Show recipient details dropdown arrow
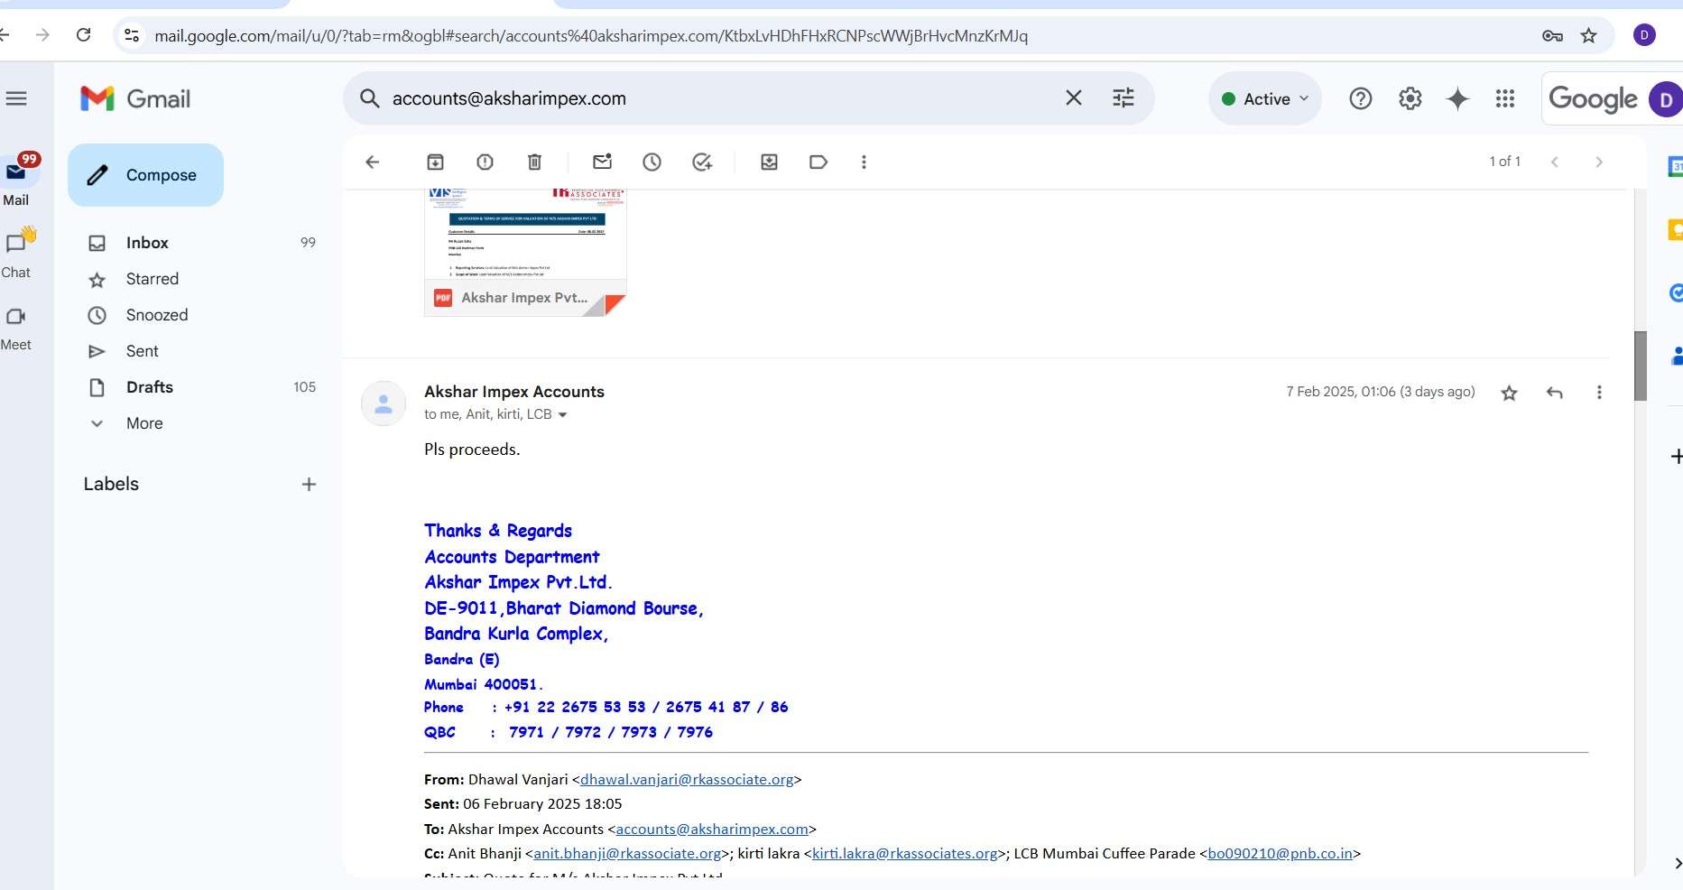1683x890 pixels. (x=562, y=415)
